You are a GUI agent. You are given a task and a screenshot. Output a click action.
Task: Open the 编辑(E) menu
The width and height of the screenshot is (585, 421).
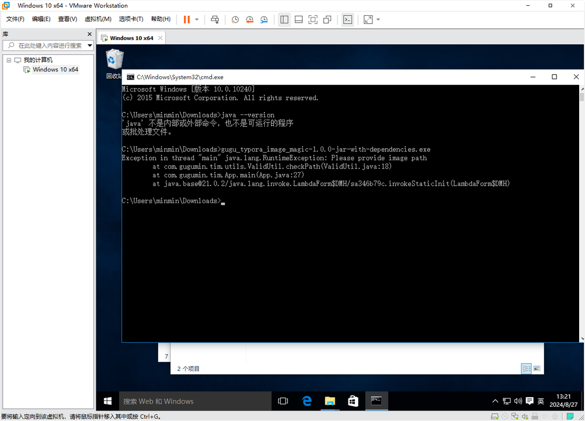coord(41,19)
